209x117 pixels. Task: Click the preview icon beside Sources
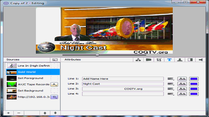click(x=55, y=60)
